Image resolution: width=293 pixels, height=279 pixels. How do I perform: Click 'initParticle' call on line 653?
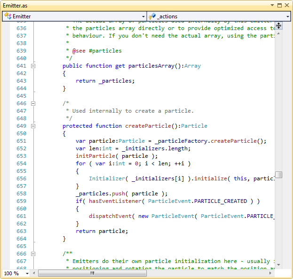point(95,156)
